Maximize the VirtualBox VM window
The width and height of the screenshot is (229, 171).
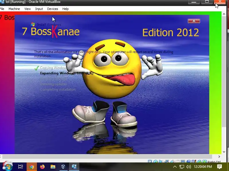point(207,2)
